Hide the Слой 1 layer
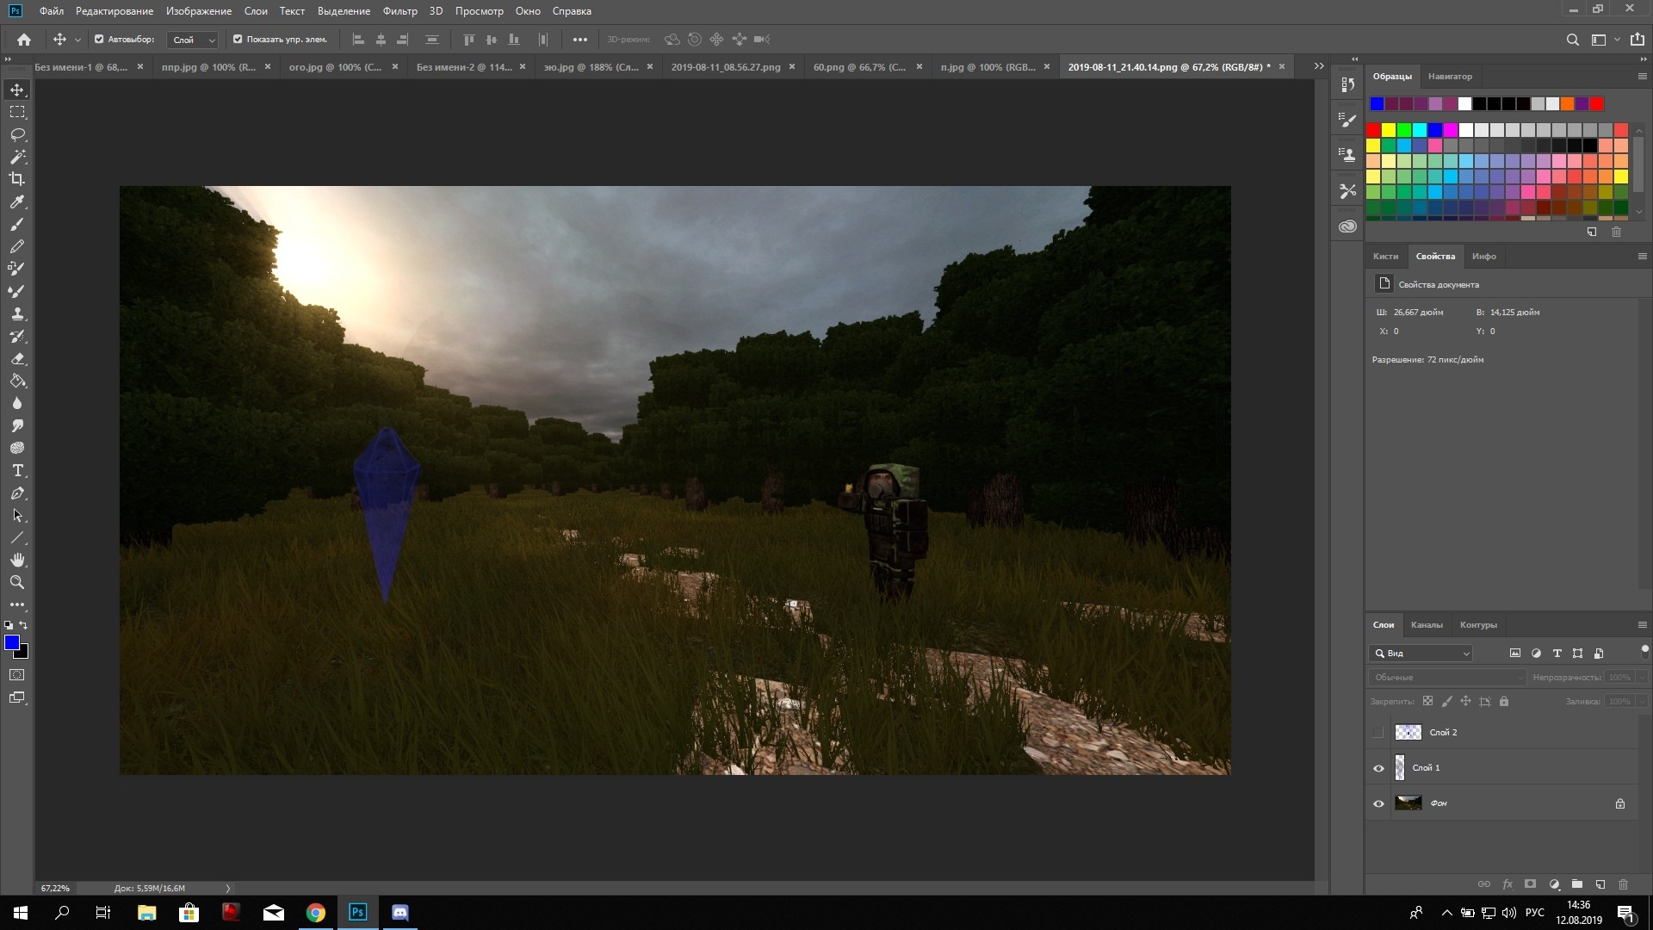This screenshot has height=930, width=1653. (x=1378, y=768)
